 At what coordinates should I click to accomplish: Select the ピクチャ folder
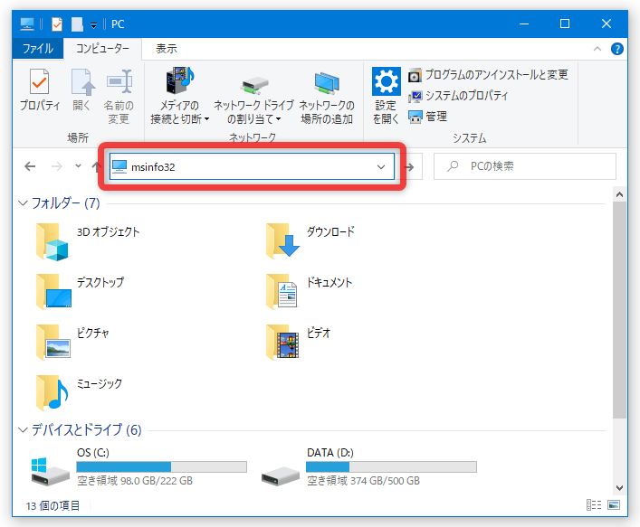tap(72, 343)
